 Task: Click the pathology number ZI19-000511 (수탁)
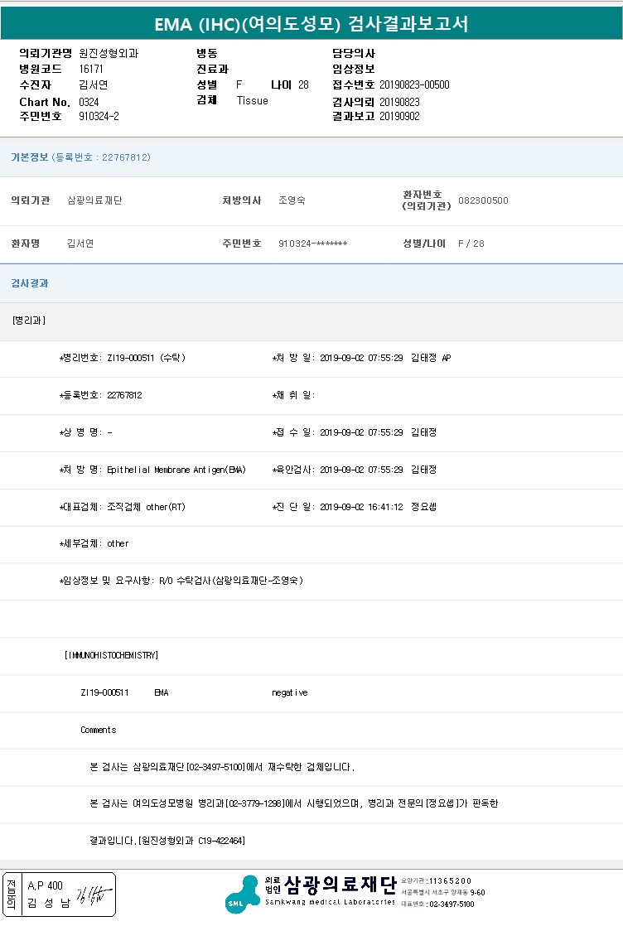[x=146, y=358]
